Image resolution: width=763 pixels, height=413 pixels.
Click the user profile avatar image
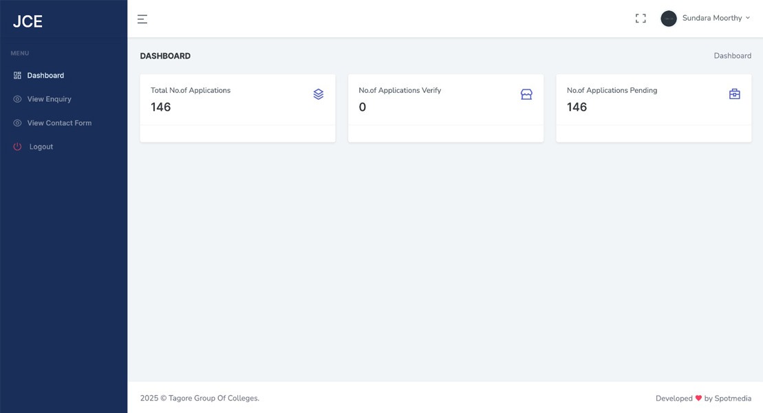click(x=668, y=19)
